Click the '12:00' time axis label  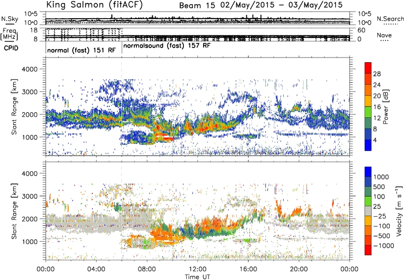coord(197,269)
